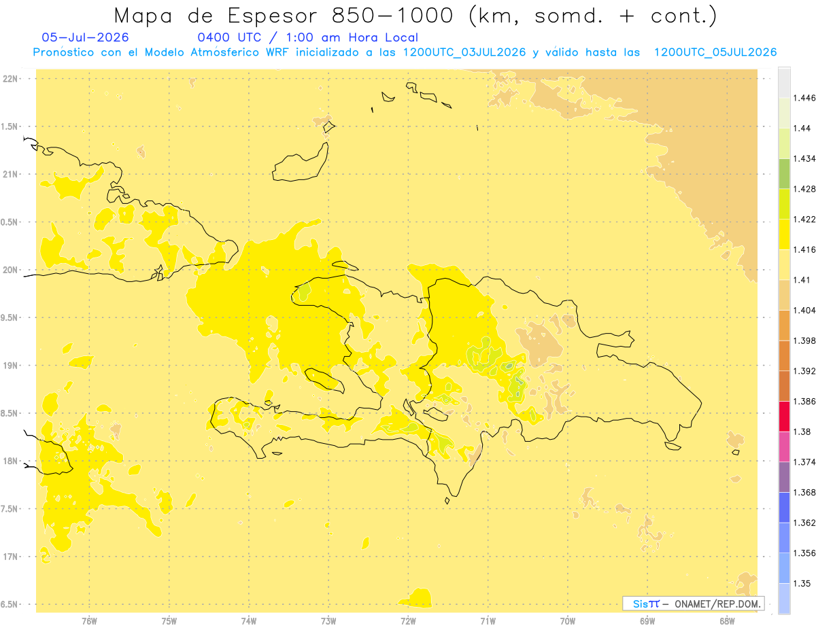Image resolution: width=816 pixels, height=630 pixels.
Task: Click the "1200UTC_05JUL2026" valid-until time text
Action: tap(715, 52)
